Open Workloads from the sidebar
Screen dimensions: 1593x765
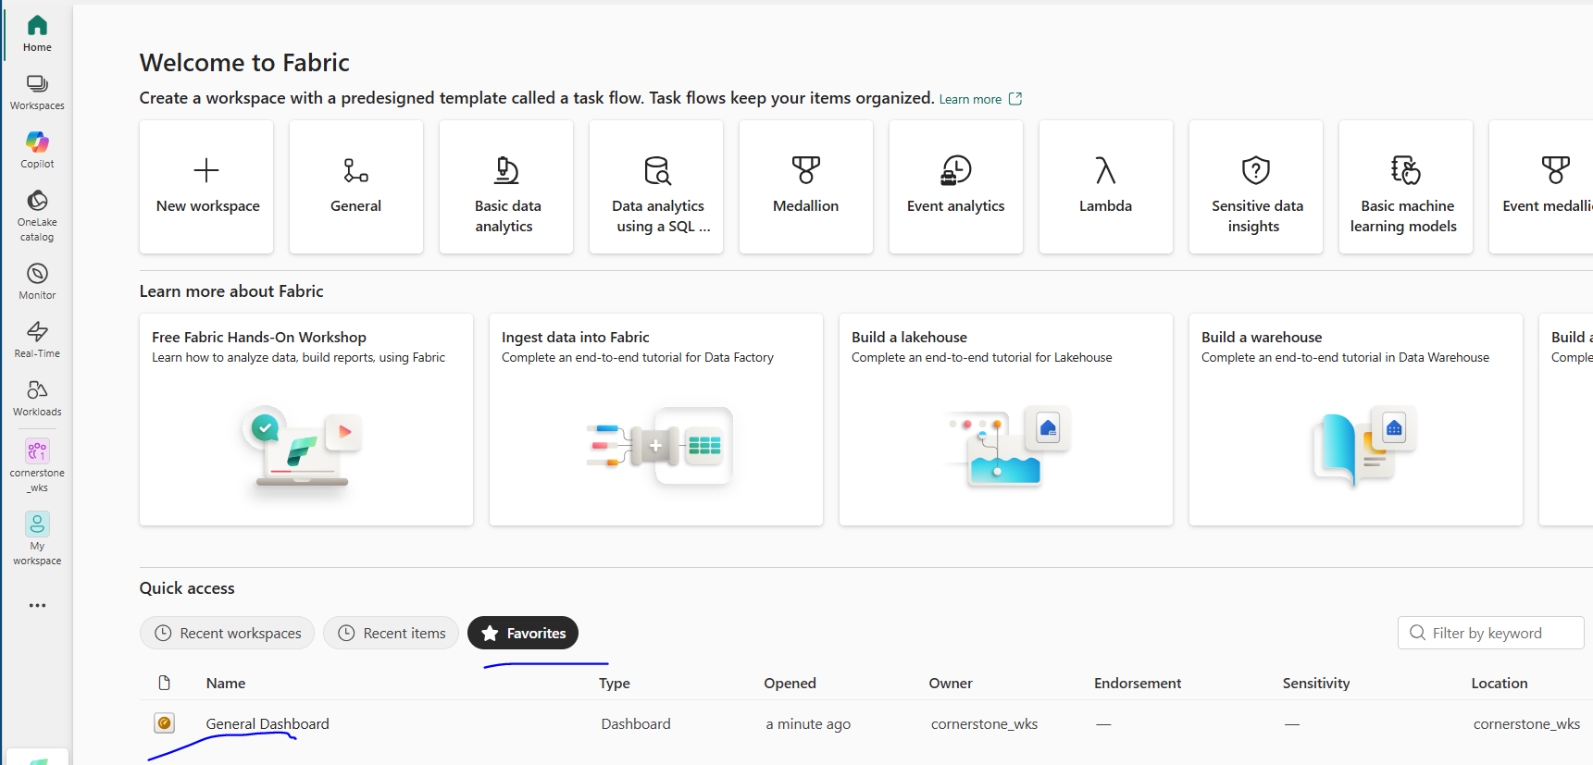point(37,398)
